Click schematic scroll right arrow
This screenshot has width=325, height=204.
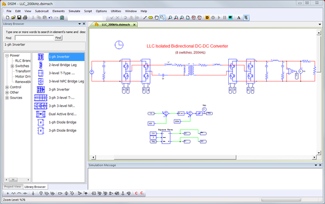(314, 157)
